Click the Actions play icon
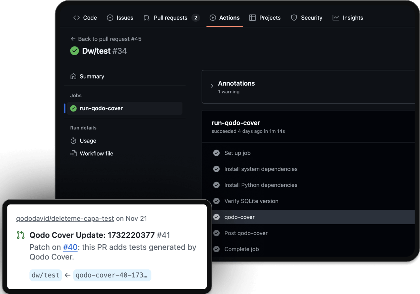420x294 pixels. 213,18
